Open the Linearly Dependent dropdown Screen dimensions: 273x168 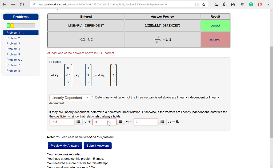click(70, 97)
